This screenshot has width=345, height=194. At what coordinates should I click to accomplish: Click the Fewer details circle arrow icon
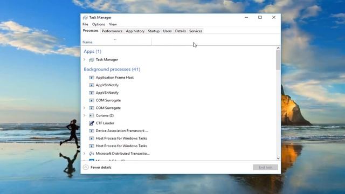(86, 168)
